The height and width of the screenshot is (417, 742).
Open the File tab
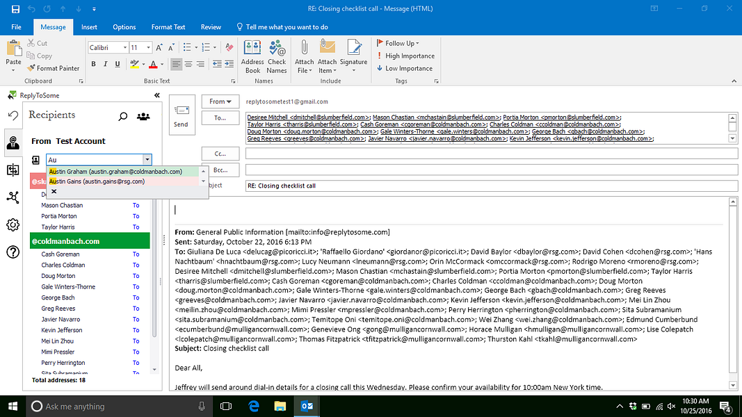pyautogui.click(x=16, y=27)
